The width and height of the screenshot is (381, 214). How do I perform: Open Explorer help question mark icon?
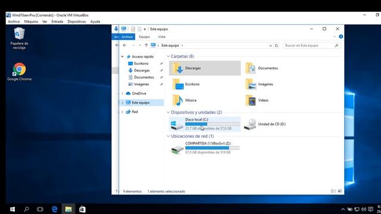point(341,37)
